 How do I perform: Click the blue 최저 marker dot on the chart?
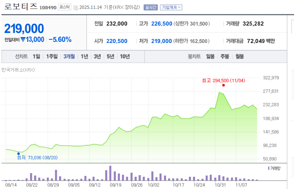pyautogui.click(x=19, y=154)
